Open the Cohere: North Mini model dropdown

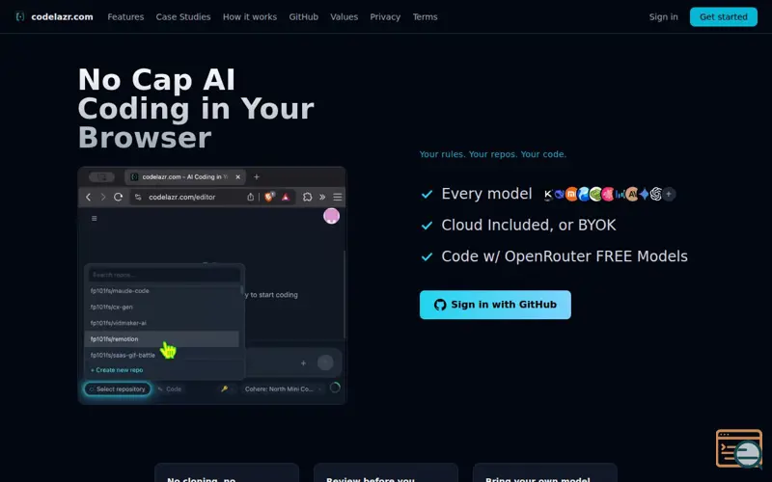point(283,389)
